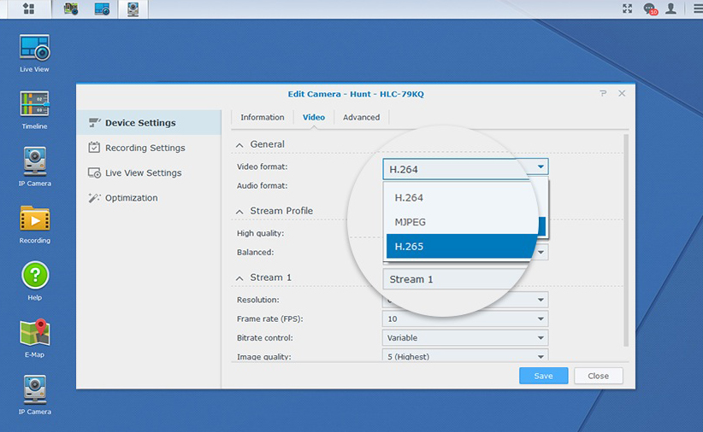Open the Live View desktop icon
This screenshot has height=432, width=703.
pyautogui.click(x=34, y=49)
